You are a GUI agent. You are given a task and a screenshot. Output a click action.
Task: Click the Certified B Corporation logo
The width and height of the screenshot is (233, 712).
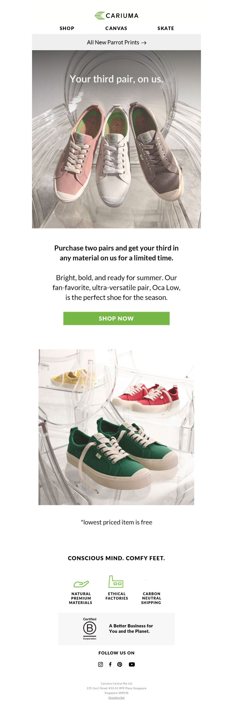[90, 629]
